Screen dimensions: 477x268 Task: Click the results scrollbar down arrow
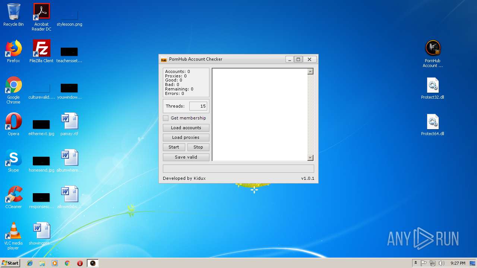point(310,158)
